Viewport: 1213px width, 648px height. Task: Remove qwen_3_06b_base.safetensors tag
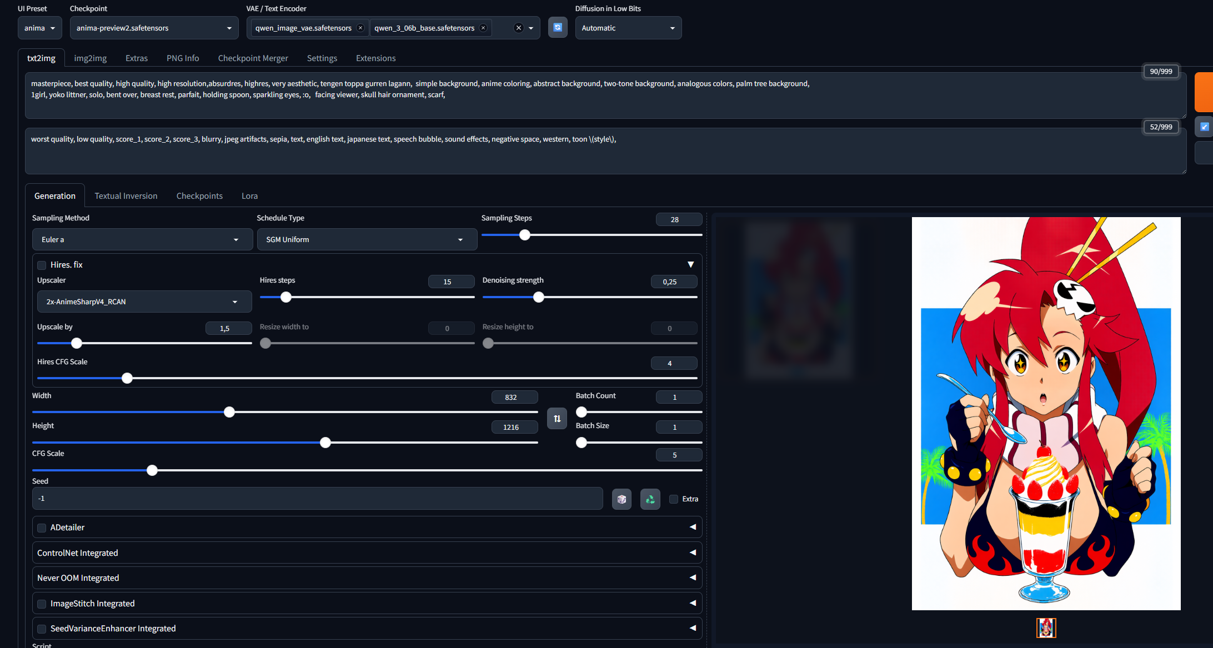pos(483,28)
